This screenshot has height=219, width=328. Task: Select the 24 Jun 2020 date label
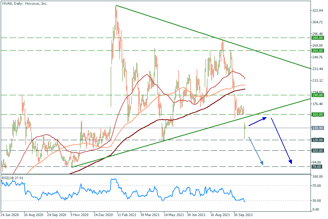(11, 215)
